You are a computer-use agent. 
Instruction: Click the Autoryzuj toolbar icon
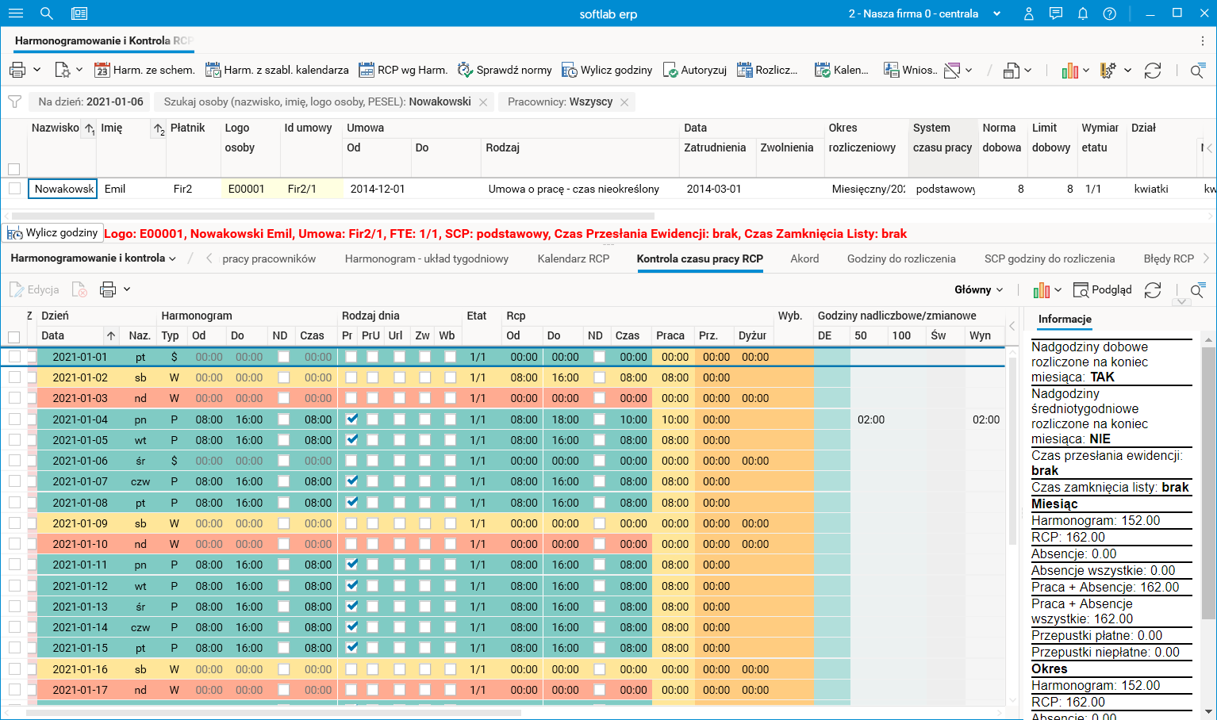(670, 70)
